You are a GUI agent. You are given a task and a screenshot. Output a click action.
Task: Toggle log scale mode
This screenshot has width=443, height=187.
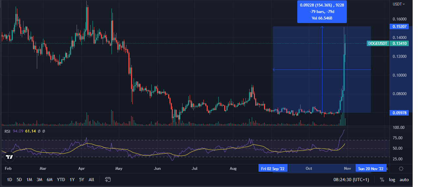click(392, 180)
